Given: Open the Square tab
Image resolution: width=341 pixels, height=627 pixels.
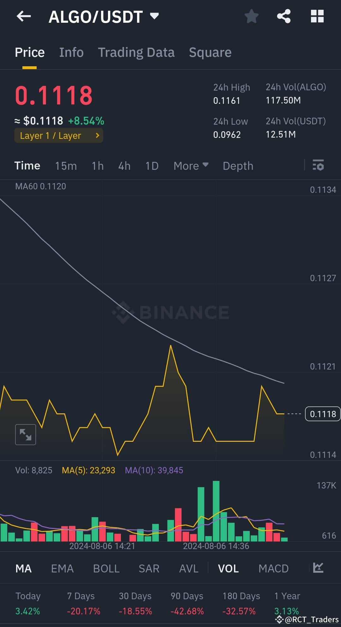Looking at the screenshot, I should (210, 52).
